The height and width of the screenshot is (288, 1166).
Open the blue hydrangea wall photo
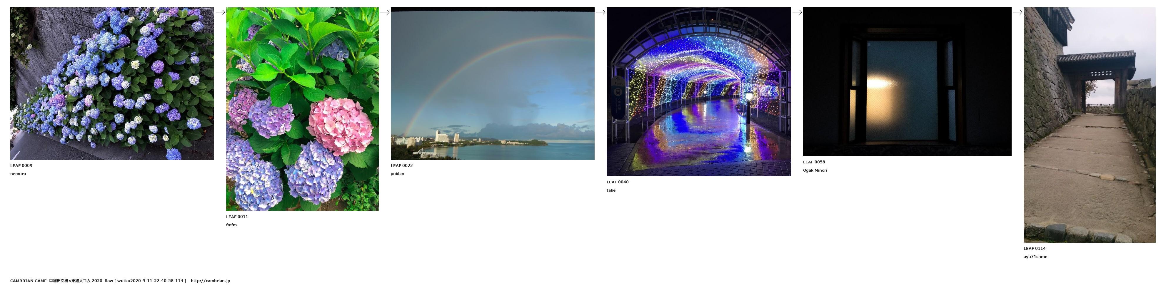coord(112,84)
